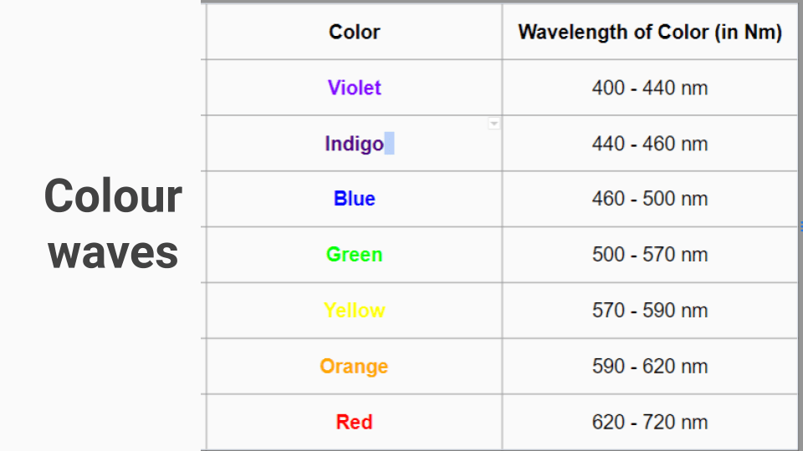The width and height of the screenshot is (803, 451).
Task: Select the 590 - 620 nm cell
Action: click(x=650, y=366)
